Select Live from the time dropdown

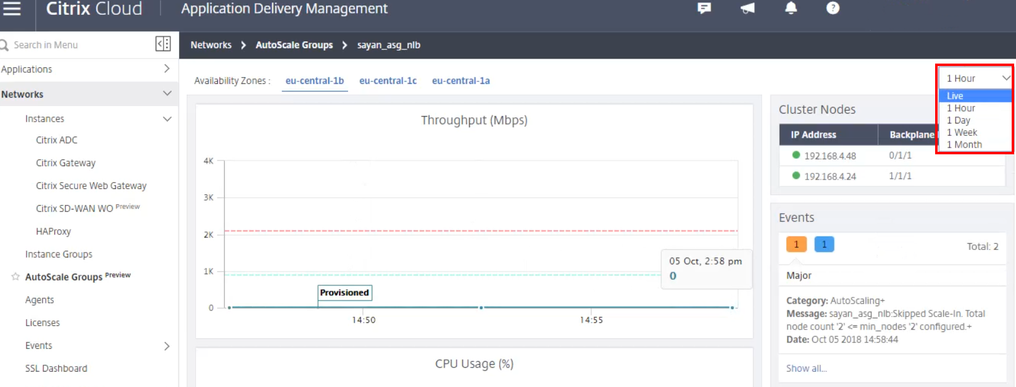pos(955,96)
